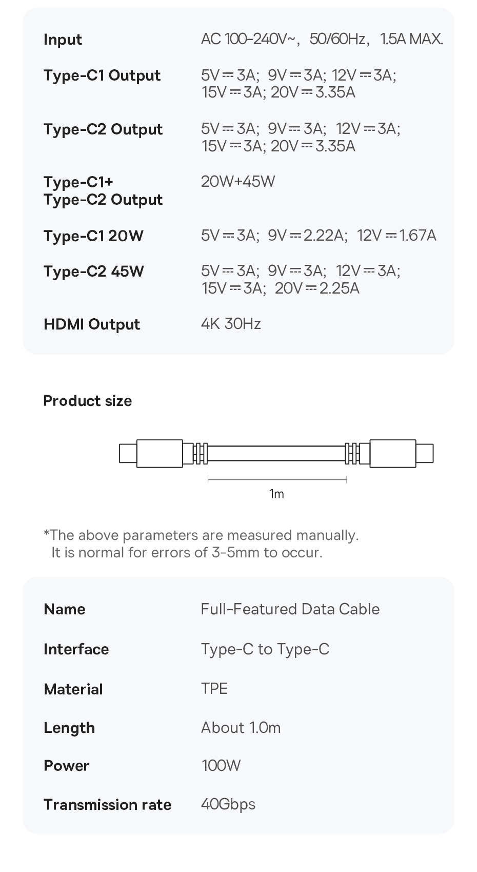Click the 1m length label under cable
Screen dimensions: 477x872
click(x=276, y=494)
